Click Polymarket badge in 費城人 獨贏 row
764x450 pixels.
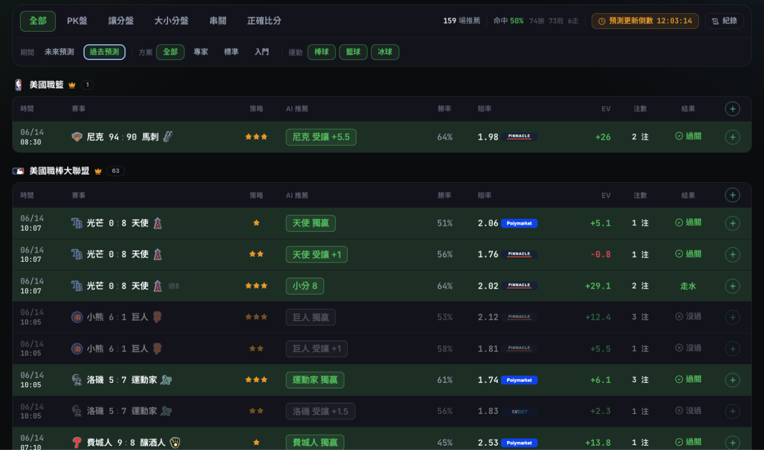point(519,442)
